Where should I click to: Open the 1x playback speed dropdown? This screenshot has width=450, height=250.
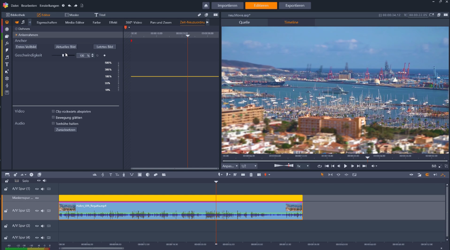[x=303, y=166]
